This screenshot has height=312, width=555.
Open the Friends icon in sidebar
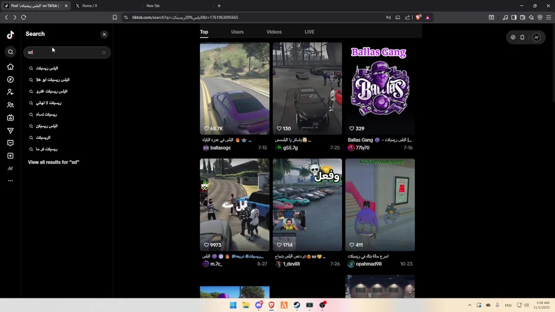click(10, 105)
